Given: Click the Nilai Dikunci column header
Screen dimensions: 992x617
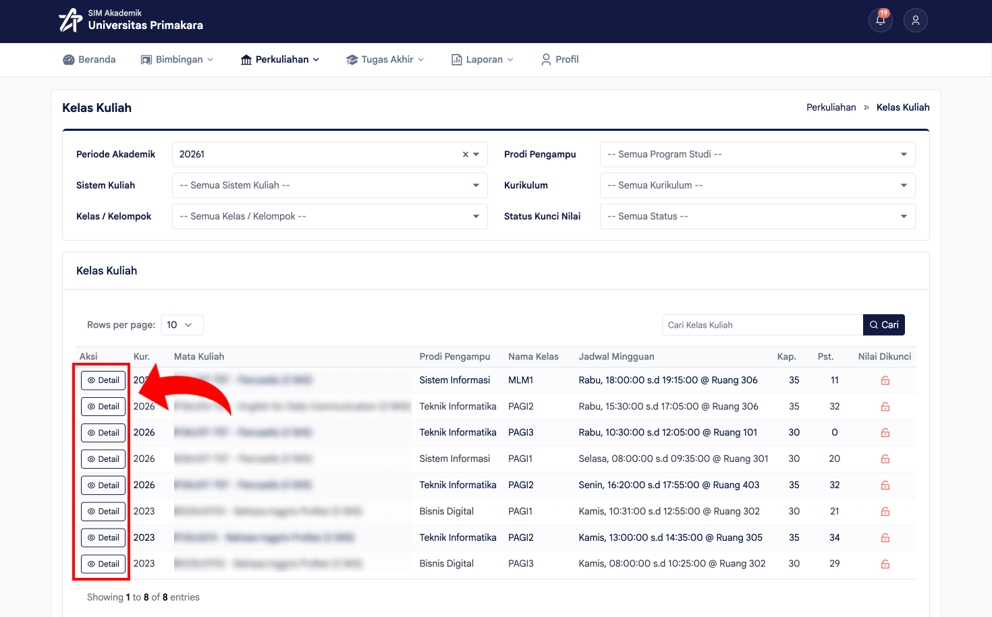Looking at the screenshot, I should pos(885,357).
